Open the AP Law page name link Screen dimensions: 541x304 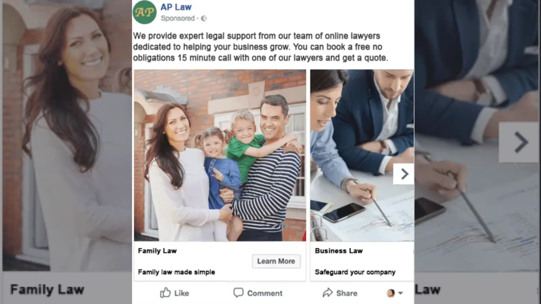[x=176, y=7]
